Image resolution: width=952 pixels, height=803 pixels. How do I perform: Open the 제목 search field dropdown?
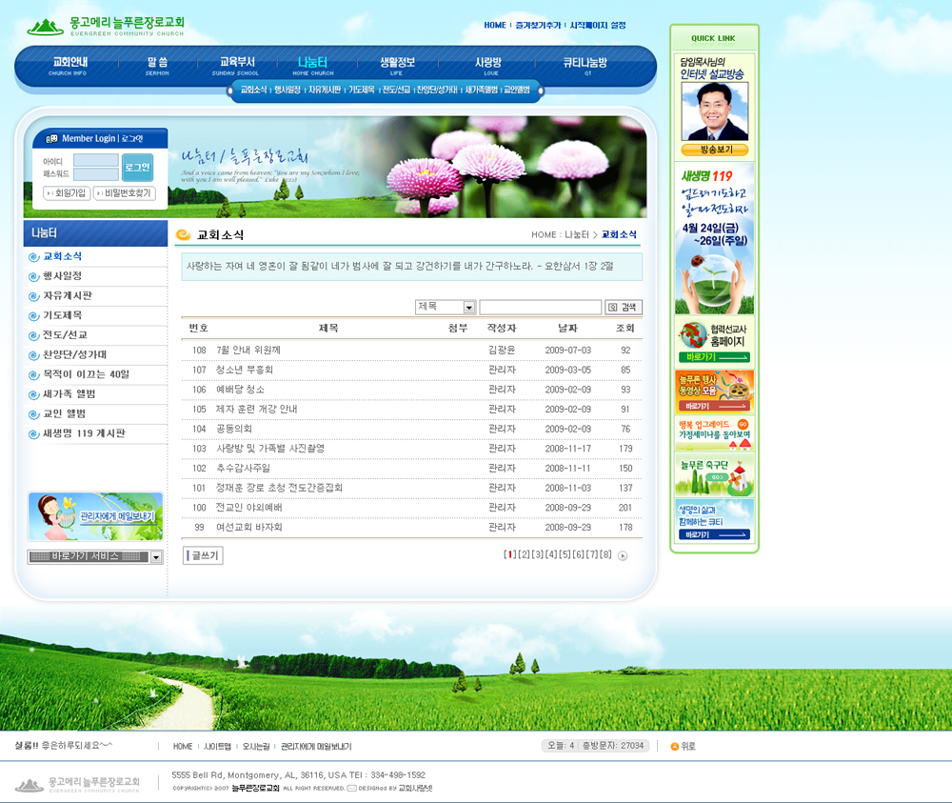[x=468, y=307]
